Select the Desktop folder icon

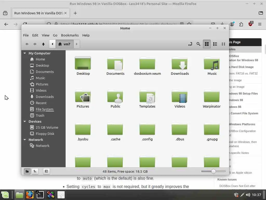click(x=83, y=63)
